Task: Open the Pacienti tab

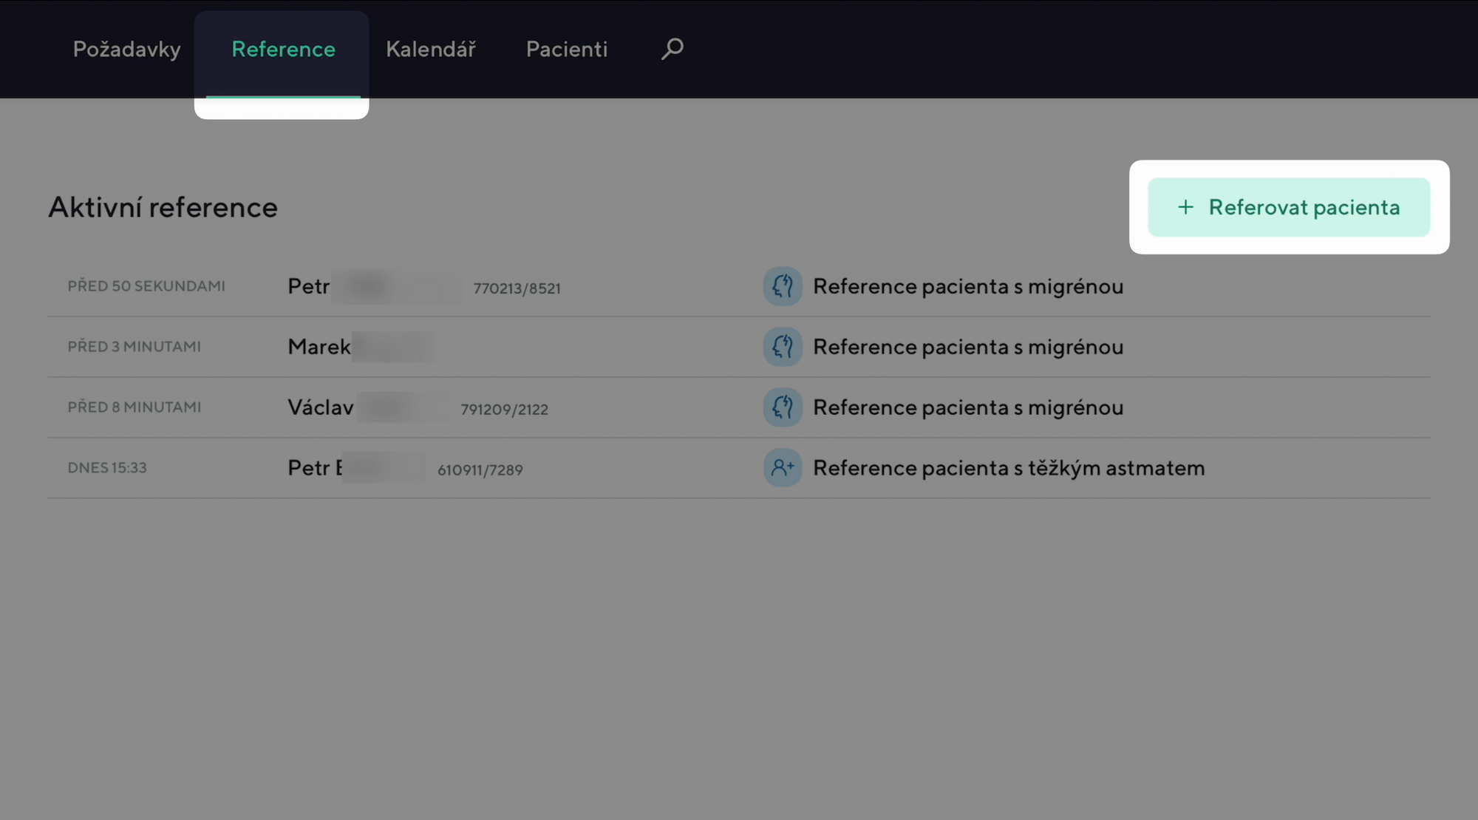Action: (567, 49)
